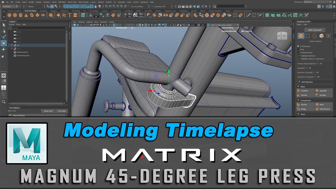Activate the Move tool in toolbox
The image size is (336, 189).
(x=4, y=43)
